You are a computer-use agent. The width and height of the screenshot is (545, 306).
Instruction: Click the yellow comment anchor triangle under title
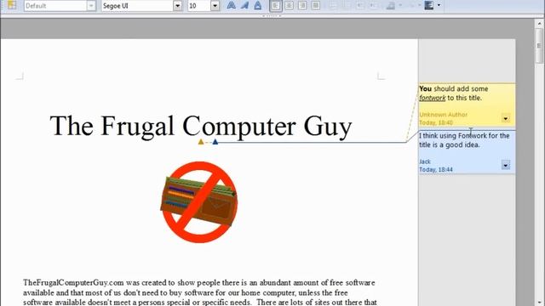[x=201, y=142]
